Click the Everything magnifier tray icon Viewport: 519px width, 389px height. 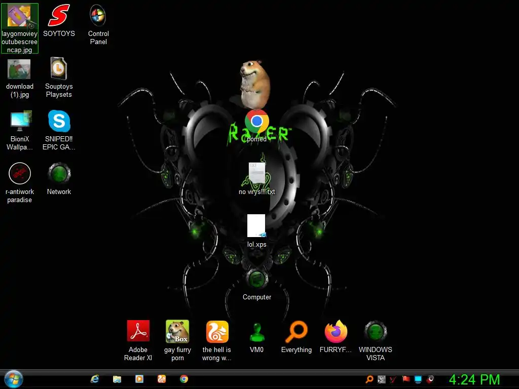point(369,379)
